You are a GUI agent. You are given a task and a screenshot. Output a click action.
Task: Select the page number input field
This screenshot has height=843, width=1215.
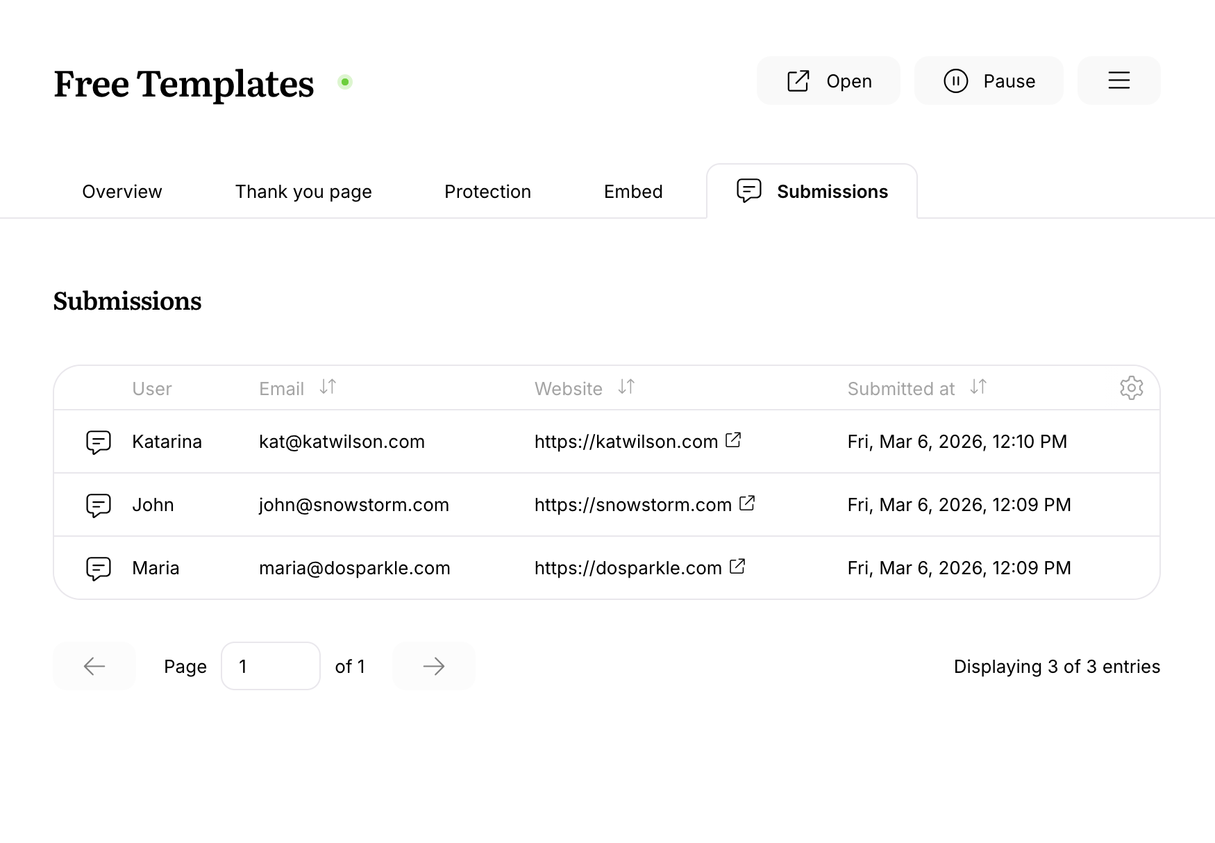coord(271,666)
